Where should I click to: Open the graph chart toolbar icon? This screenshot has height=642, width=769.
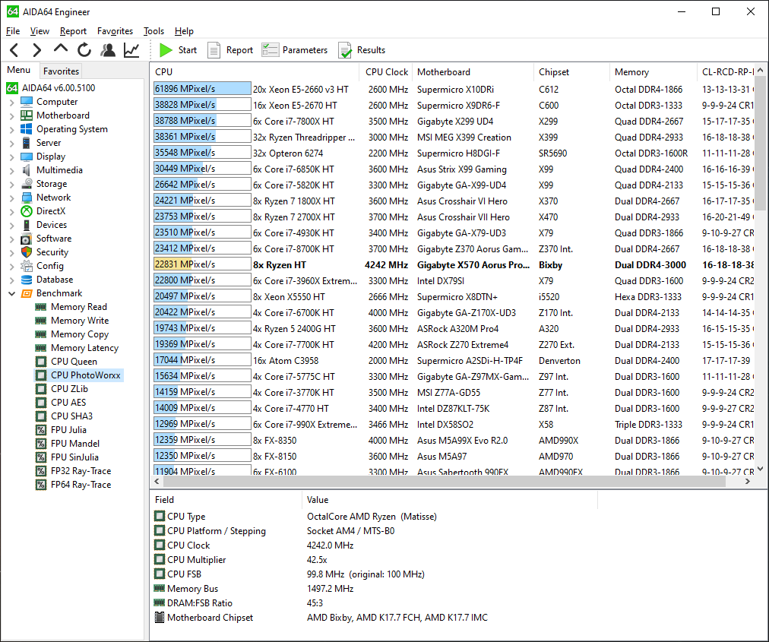(131, 50)
